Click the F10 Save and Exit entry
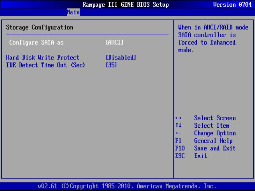This screenshot has width=255, height=191. click(205, 148)
